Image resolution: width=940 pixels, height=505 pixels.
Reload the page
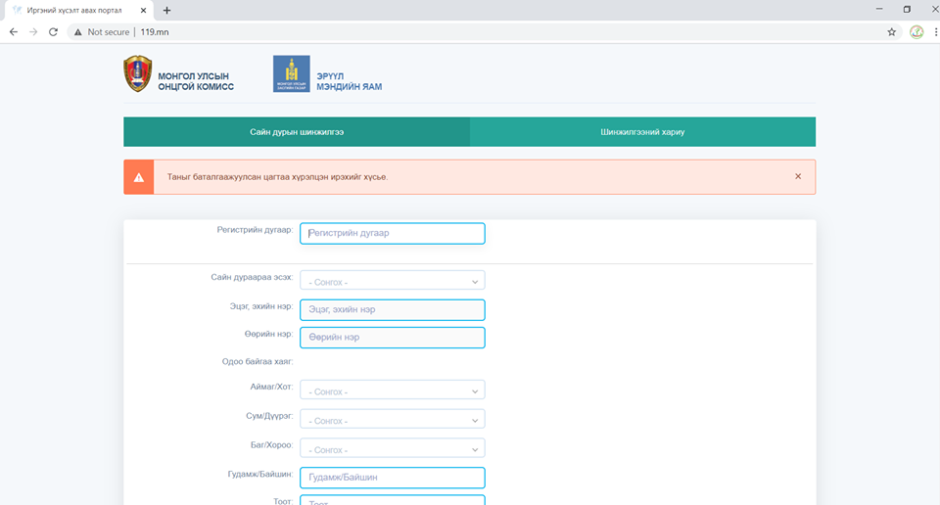[x=53, y=31]
